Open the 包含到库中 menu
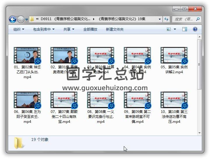The width and height of the screenshot is (210, 159). tap(44, 29)
